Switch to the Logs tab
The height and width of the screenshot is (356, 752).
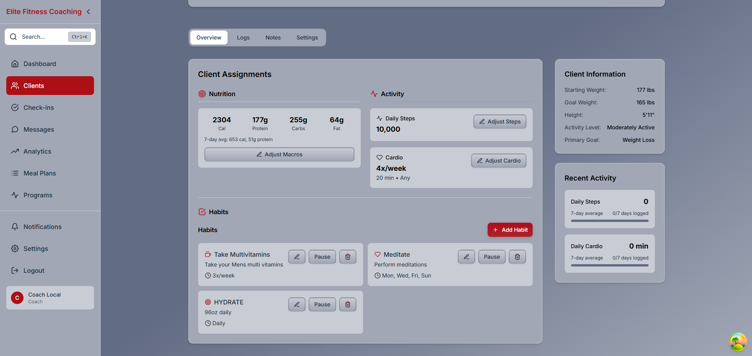[x=243, y=38]
